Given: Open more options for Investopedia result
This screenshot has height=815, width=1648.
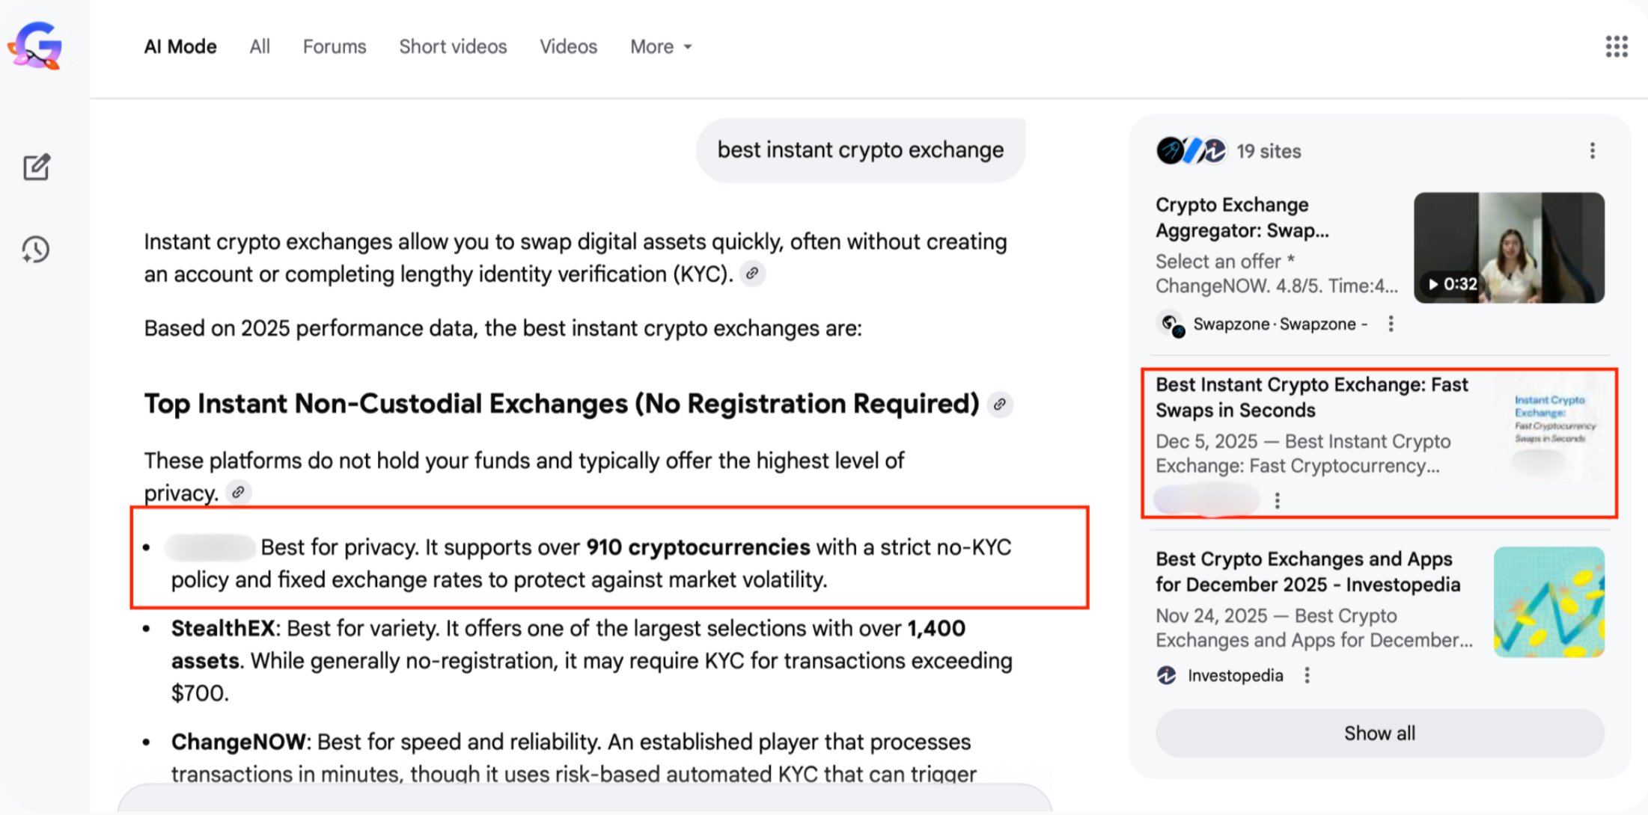Looking at the screenshot, I should coord(1307,675).
